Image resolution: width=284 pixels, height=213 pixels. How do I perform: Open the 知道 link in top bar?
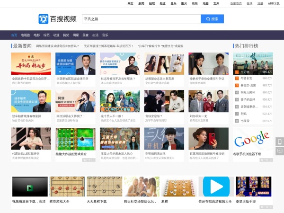(162, 3)
